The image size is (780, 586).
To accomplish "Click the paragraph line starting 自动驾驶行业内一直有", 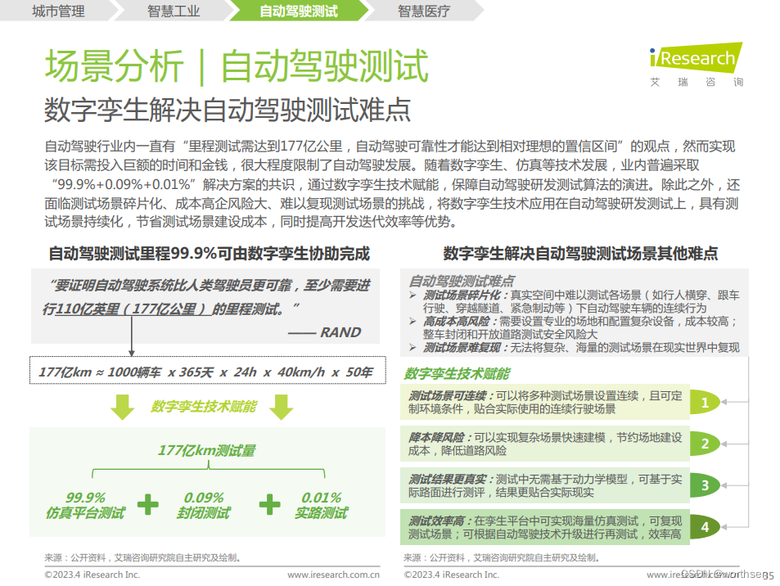I will [390, 146].
